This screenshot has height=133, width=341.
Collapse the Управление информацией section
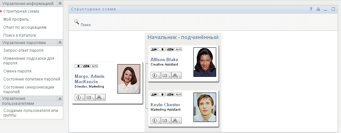point(60,3)
